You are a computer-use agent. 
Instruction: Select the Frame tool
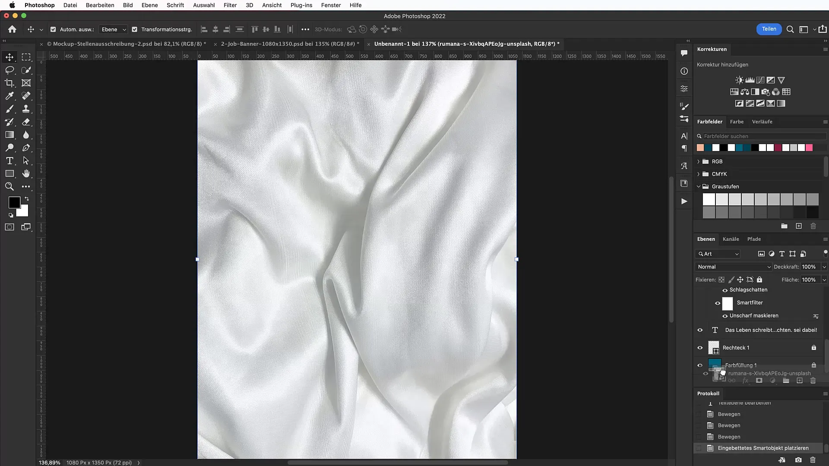[26, 83]
